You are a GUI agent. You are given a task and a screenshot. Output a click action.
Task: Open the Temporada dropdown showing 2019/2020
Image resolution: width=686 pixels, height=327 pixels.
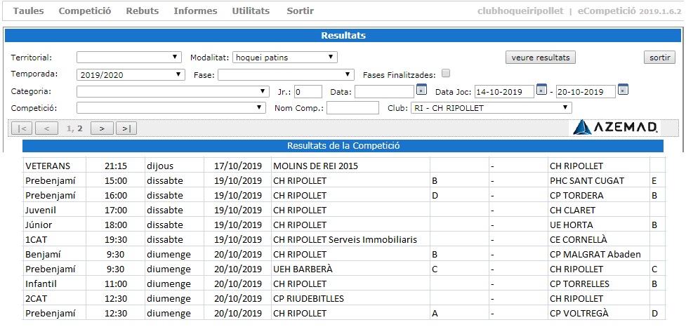coord(131,74)
